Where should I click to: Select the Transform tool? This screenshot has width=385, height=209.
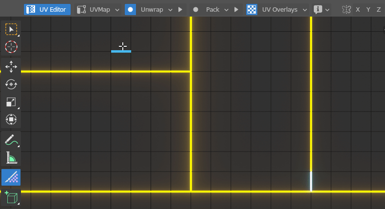(x=11, y=120)
